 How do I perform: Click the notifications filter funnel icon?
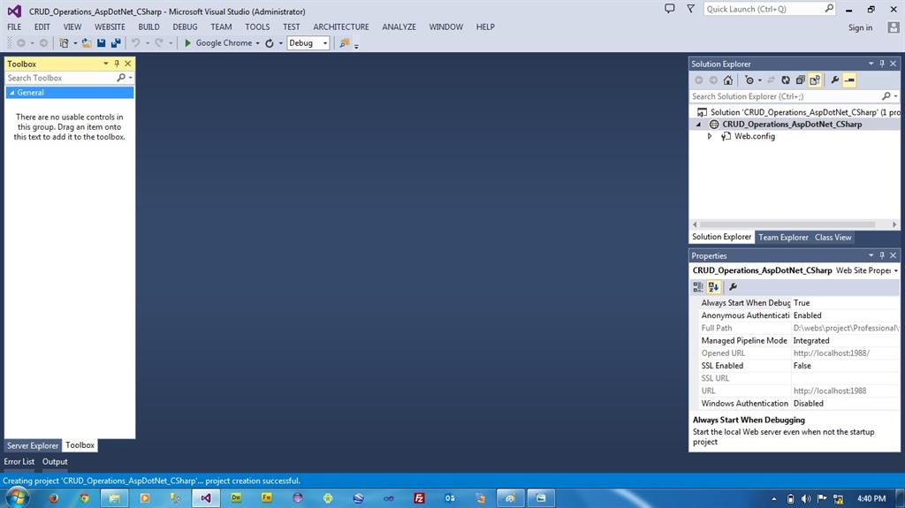[x=690, y=9]
